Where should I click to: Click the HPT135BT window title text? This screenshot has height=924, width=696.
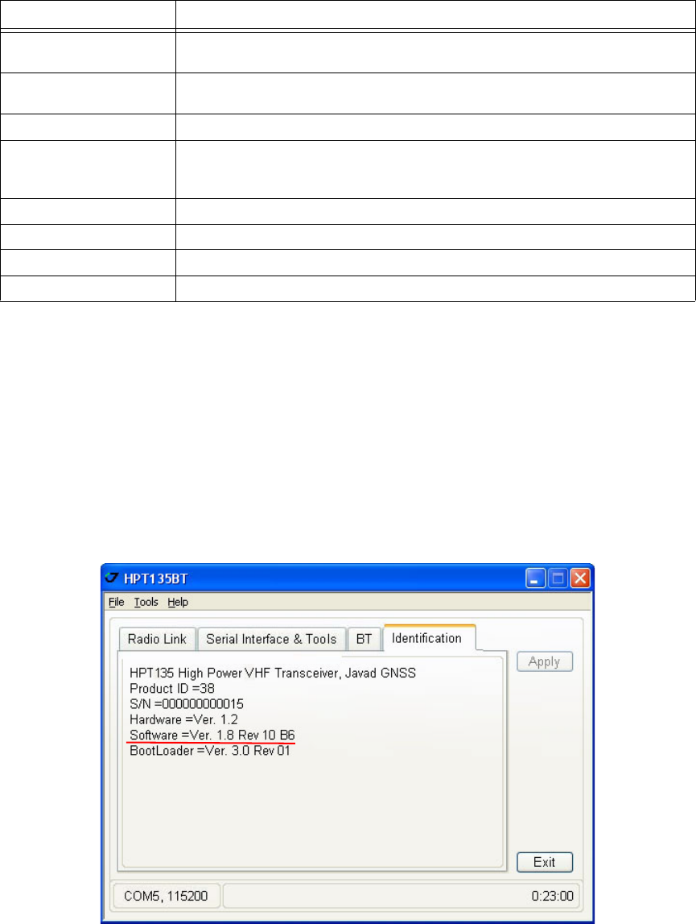(155, 578)
